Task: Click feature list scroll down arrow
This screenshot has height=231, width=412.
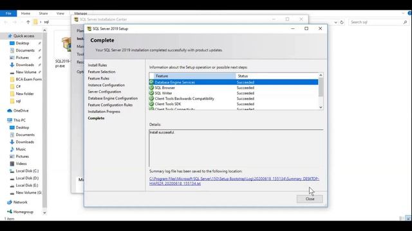Action: coord(321,107)
